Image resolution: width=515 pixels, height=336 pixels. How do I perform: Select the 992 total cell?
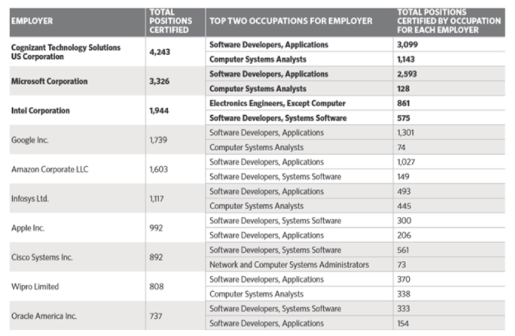pyautogui.click(x=175, y=228)
